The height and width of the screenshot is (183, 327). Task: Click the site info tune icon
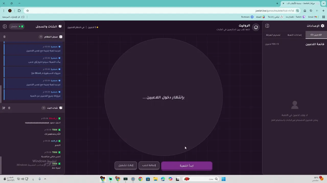298,11
